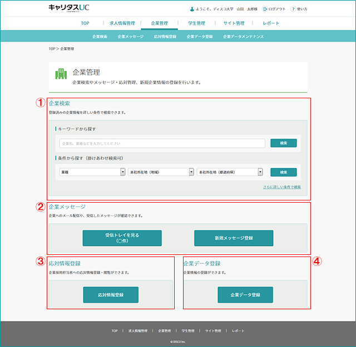356x347 pixels.
Task: Select 企業データメンテナンス in the submenu
Action: coord(244,37)
